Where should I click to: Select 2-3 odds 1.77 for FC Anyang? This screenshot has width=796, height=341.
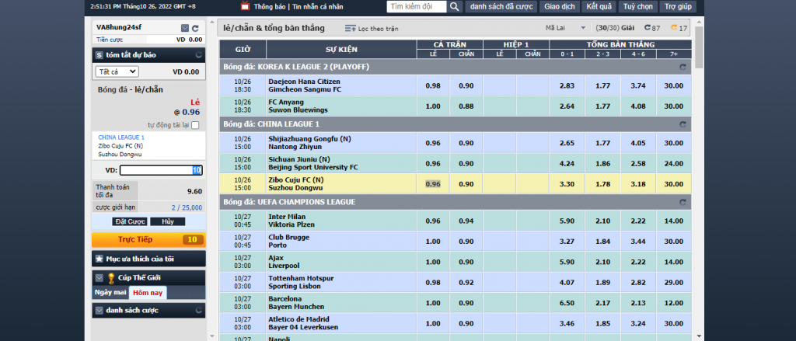pyautogui.click(x=602, y=106)
